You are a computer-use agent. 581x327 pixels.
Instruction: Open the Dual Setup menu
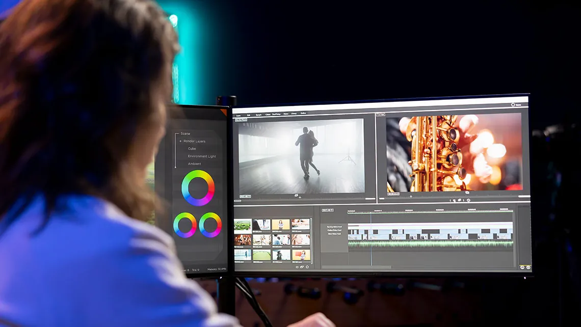coord(276,114)
